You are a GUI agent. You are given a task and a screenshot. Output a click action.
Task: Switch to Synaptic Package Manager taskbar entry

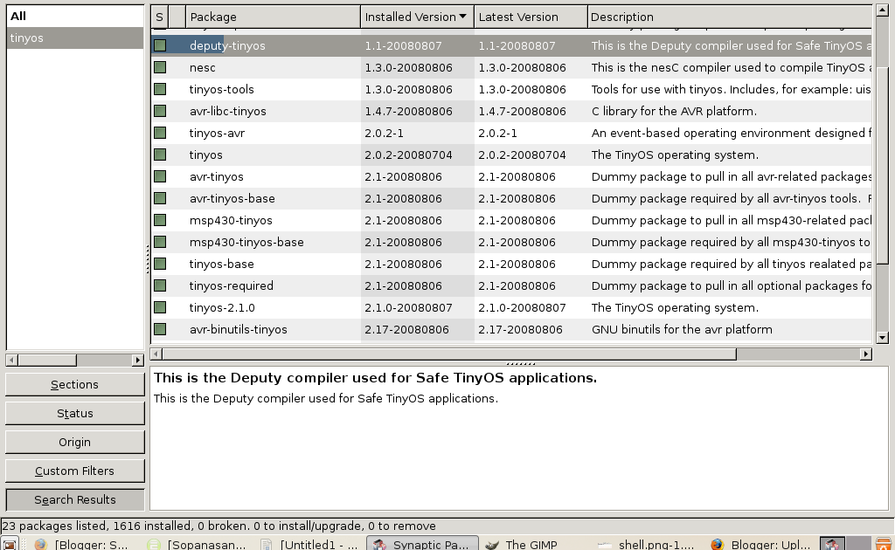(422, 544)
